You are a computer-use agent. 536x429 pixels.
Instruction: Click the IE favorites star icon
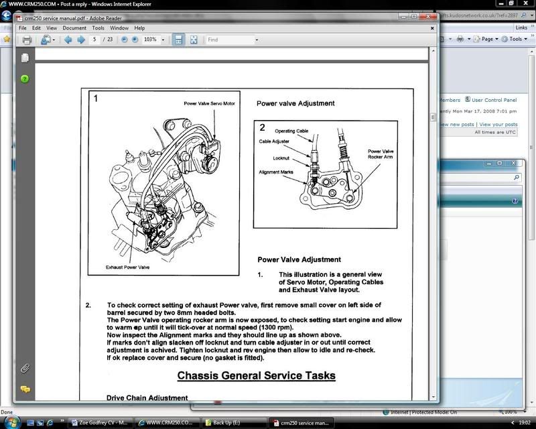click(x=7, y=39)
